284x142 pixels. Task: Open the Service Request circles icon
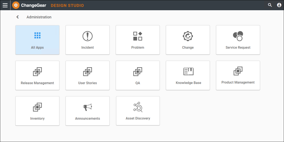click(238, 36)
